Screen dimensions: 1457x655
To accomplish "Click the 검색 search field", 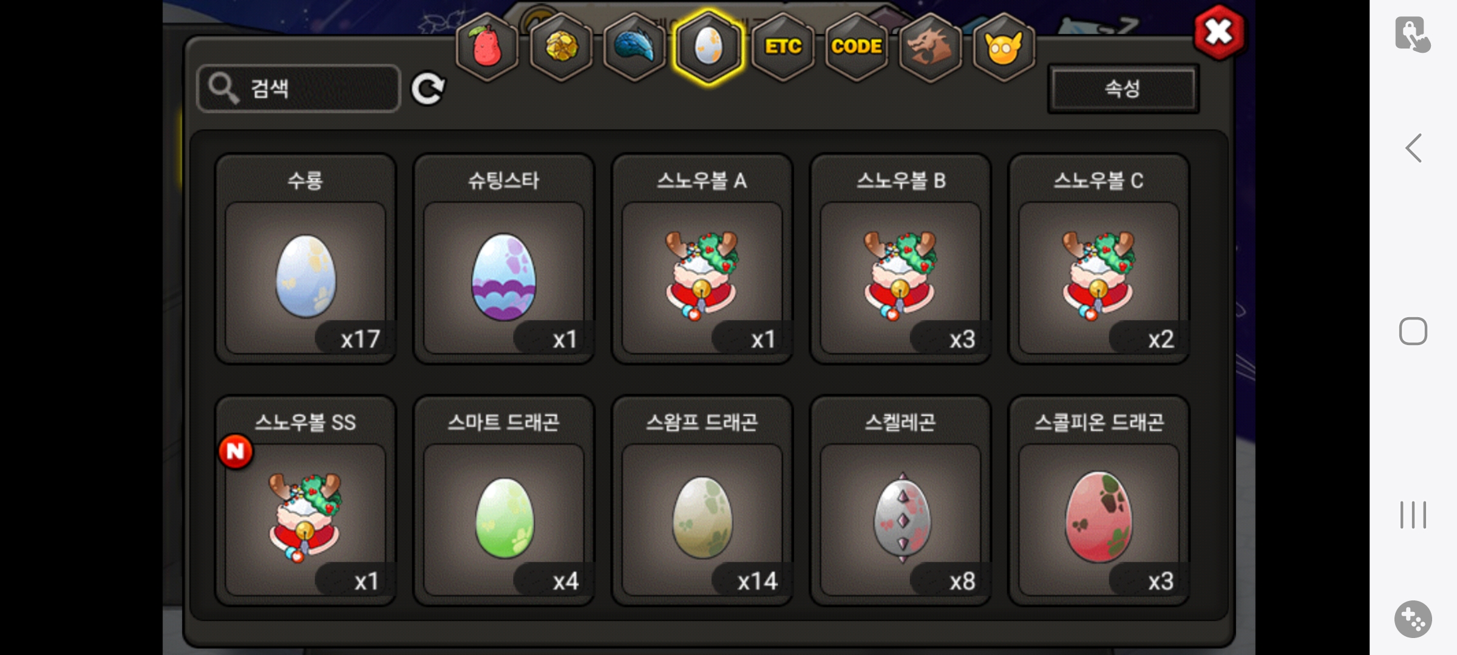I will [x=299, y=89].
